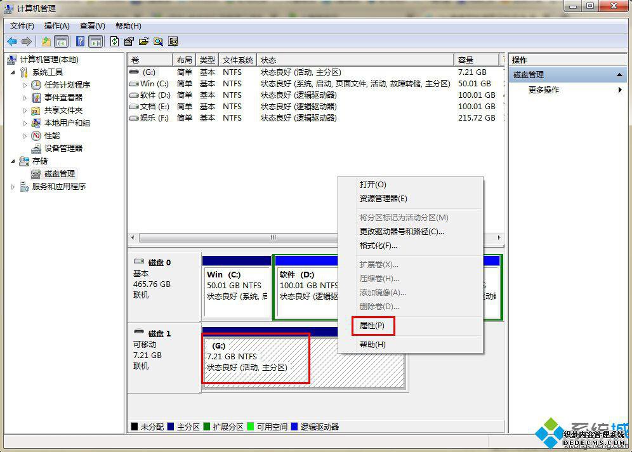Toggle the show/hide console tree button

point(61,41)
